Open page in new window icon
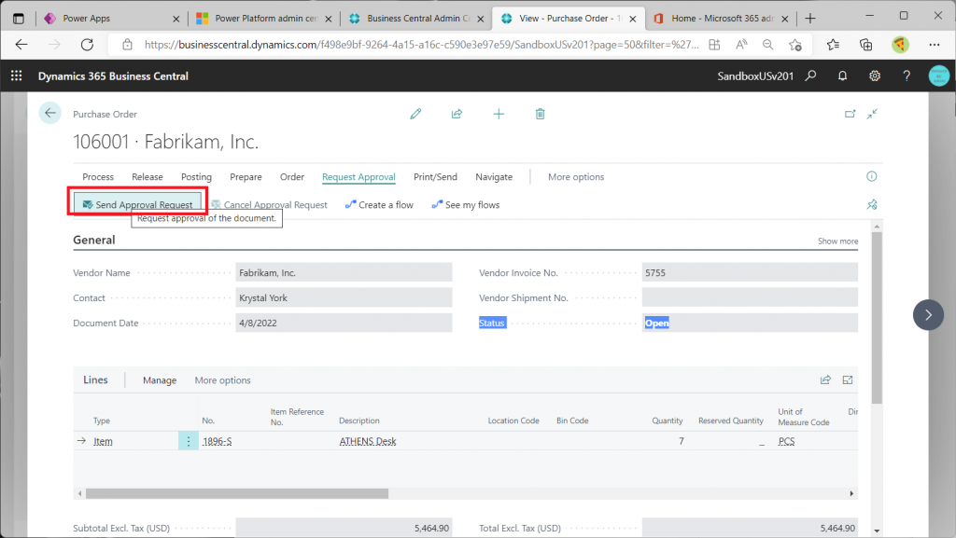This screenshot has width=956, height=538. [x=850, y=114]
